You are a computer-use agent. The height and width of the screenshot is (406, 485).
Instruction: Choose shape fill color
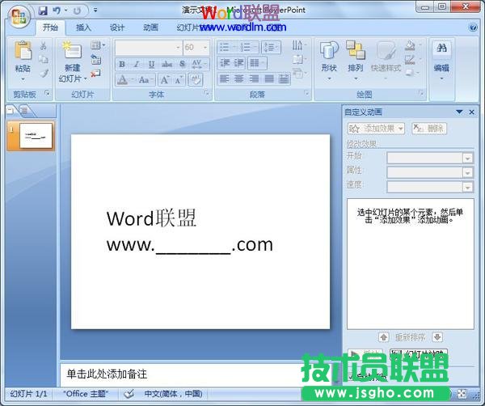(412, 45)
